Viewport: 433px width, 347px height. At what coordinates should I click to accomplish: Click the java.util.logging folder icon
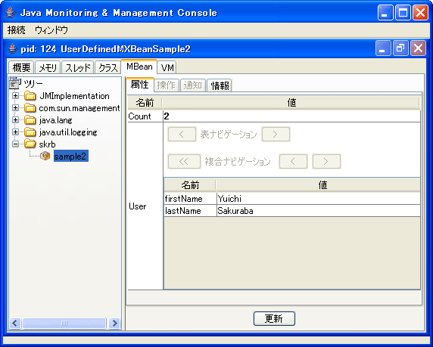coord(30,132)
